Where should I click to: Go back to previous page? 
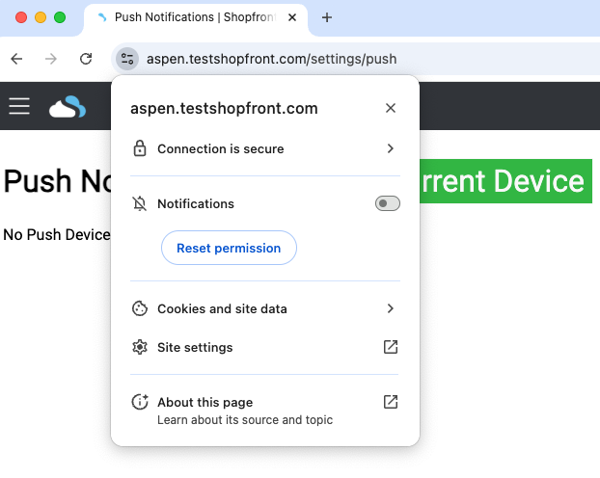(x=16, y=59)
